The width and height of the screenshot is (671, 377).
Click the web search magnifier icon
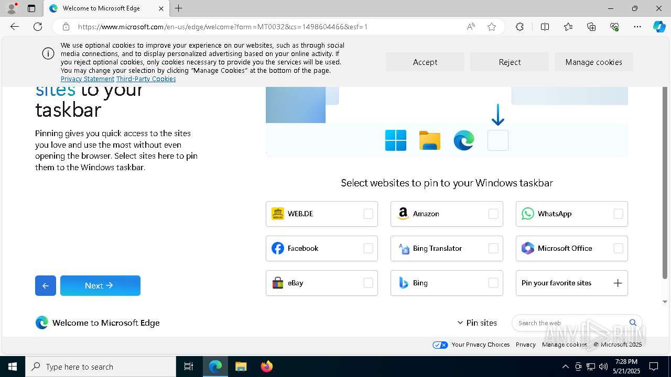tap(633, 323)
